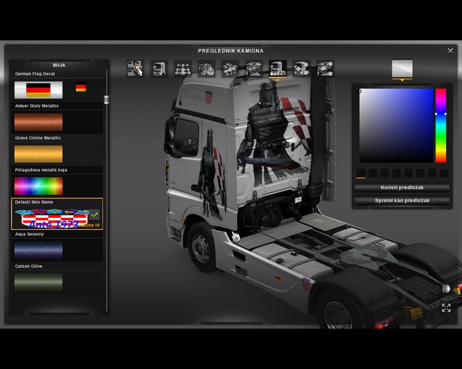
Task: Click the list icon at bottom right
Action: 446,288
